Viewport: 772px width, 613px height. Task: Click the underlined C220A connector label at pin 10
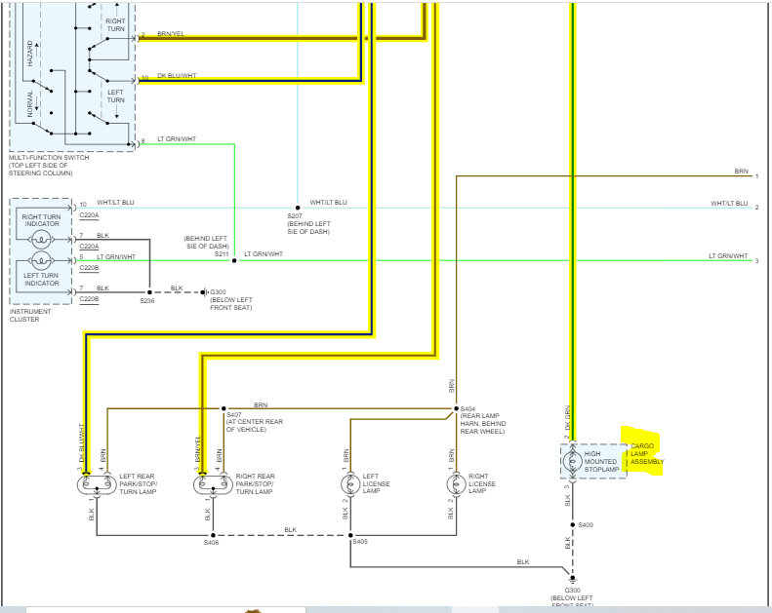[x=89, y=215]
